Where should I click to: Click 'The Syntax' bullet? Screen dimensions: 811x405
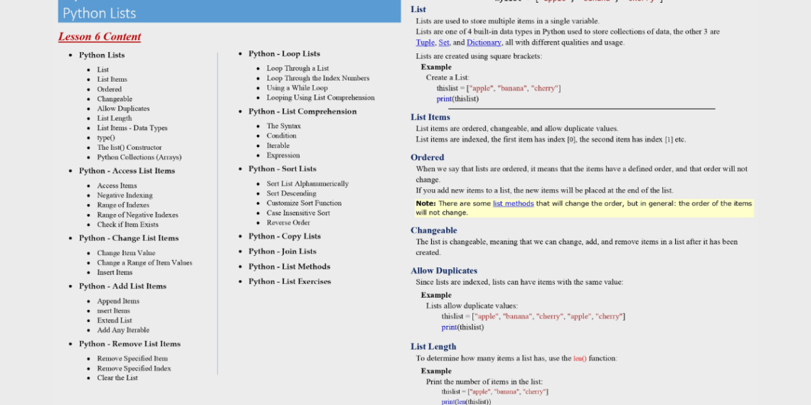click(283, 126)
